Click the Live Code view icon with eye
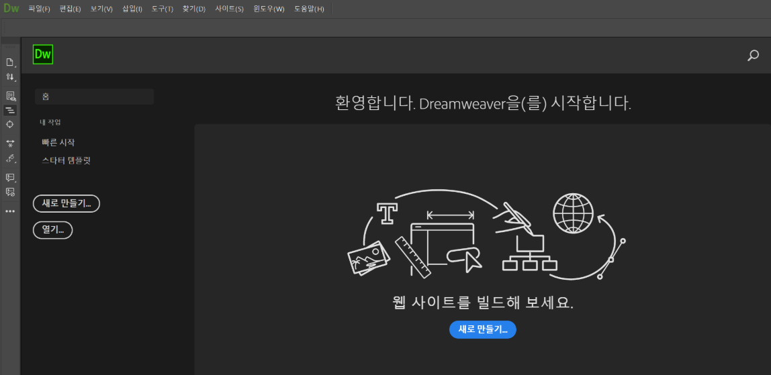 (10, 96)
